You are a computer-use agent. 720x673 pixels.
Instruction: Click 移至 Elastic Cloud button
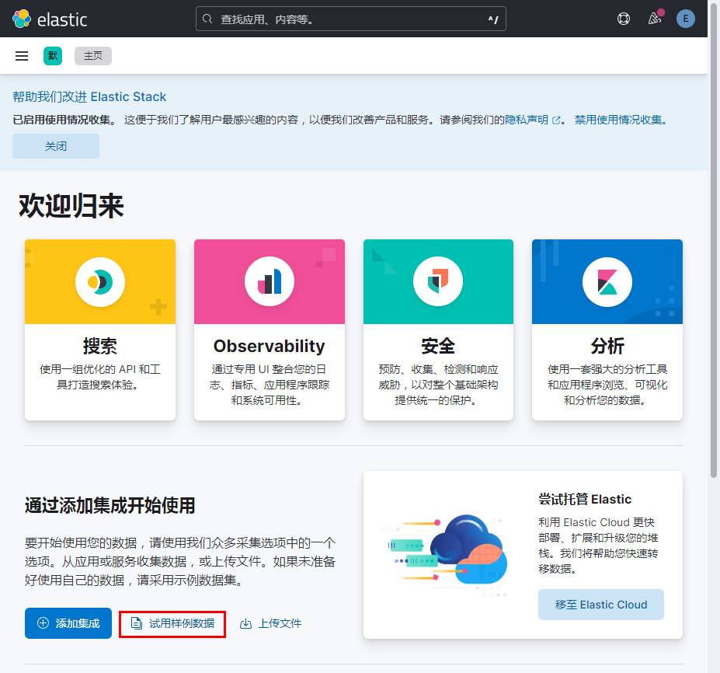point(600,605)
